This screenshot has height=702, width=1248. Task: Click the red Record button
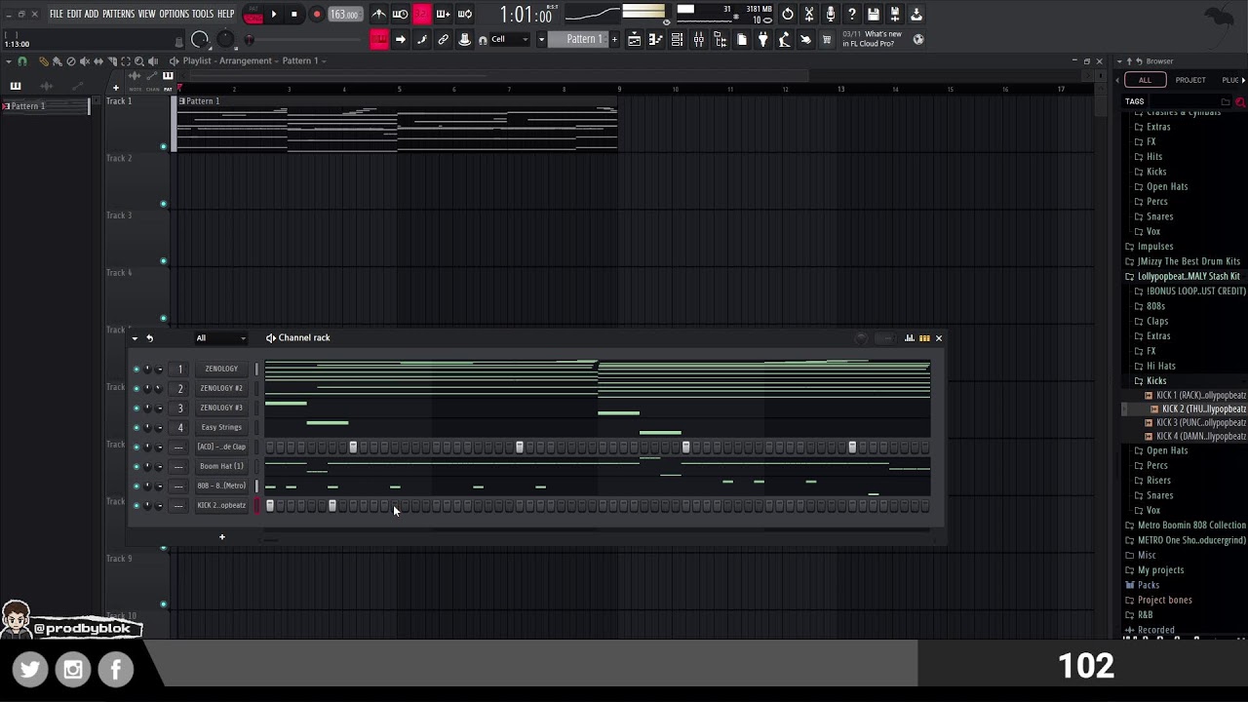click(x=316, y=15)
